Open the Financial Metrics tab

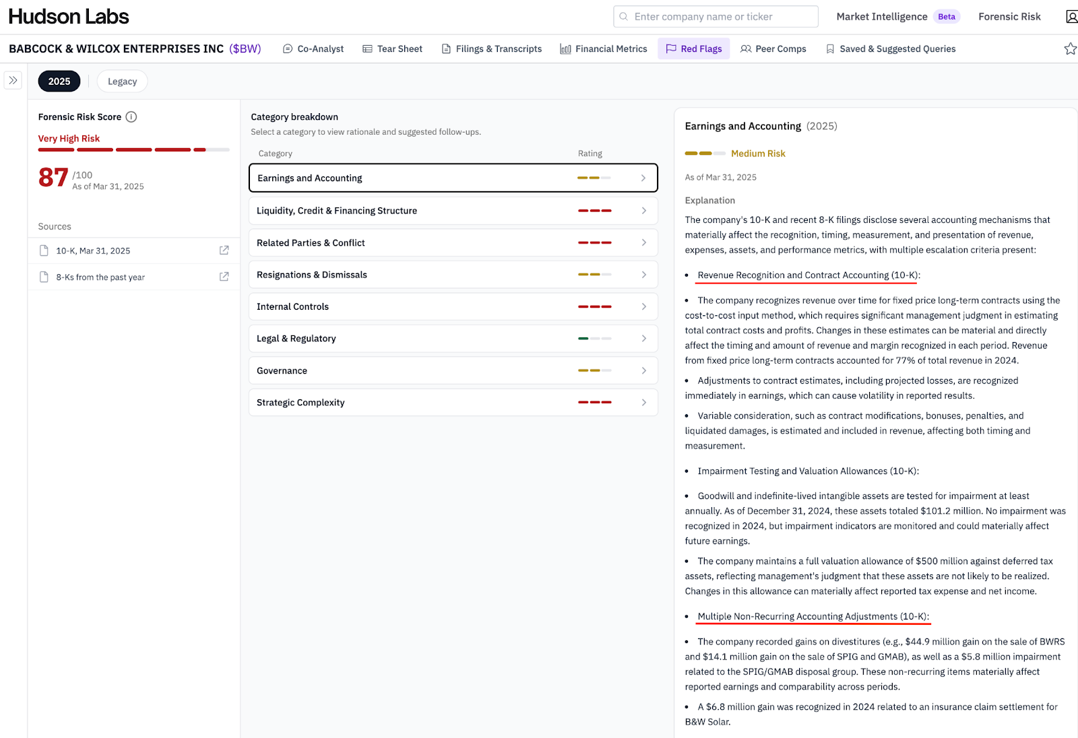[604, 48]
